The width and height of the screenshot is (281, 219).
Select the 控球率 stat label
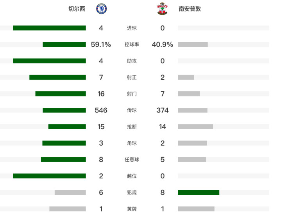[132, 45]
